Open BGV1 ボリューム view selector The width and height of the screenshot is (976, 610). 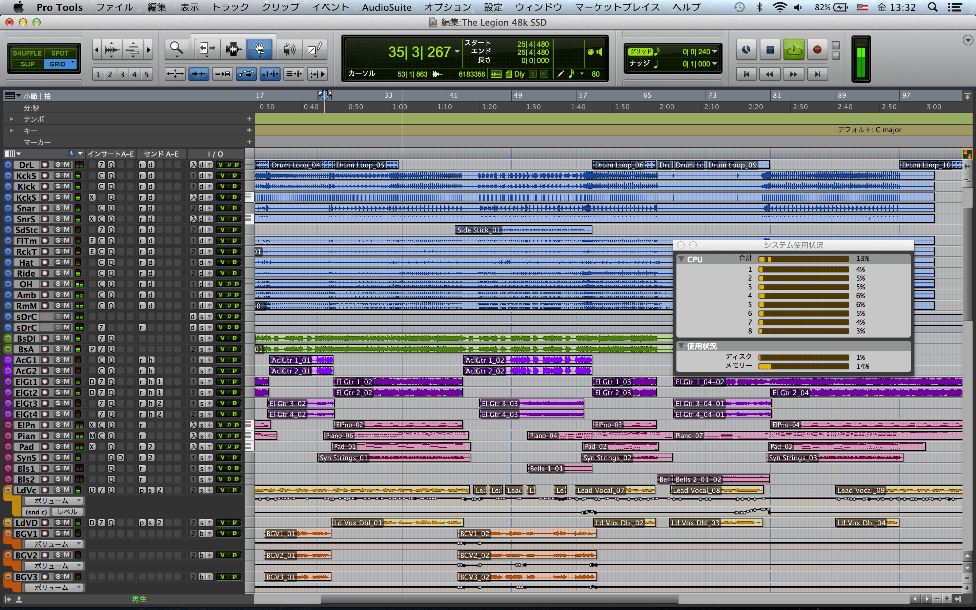tap(54, 544)
